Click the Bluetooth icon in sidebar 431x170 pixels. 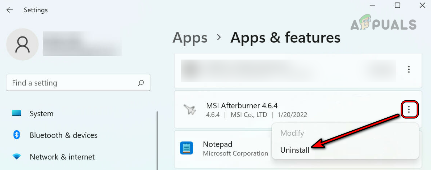[17, 135]
